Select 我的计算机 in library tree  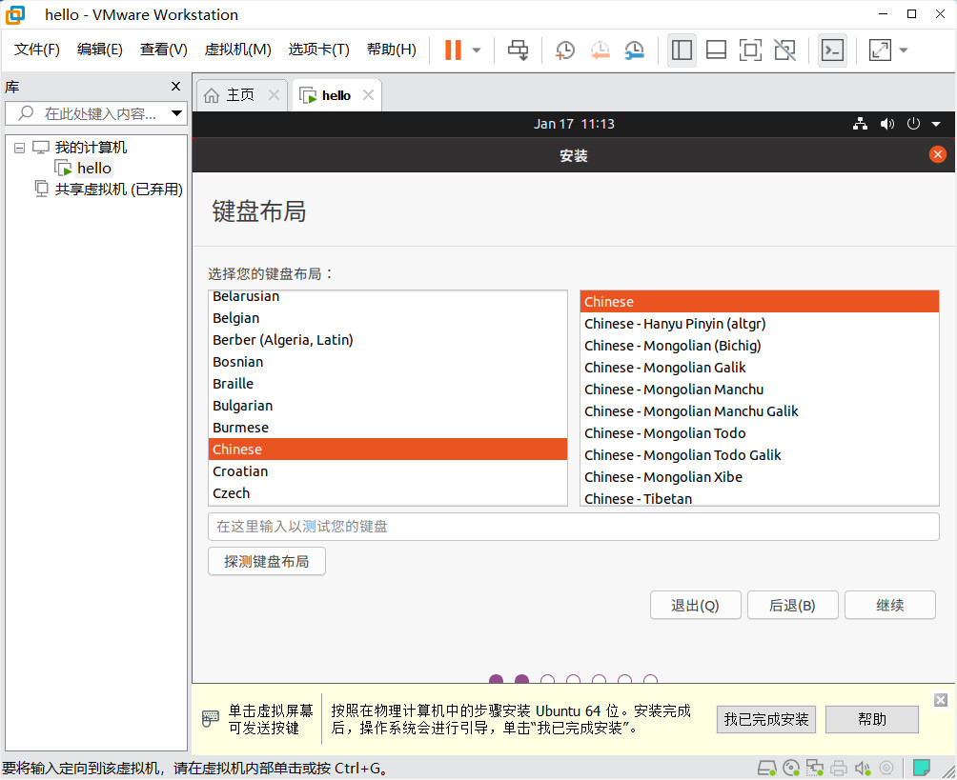click(x=91, y=147)
